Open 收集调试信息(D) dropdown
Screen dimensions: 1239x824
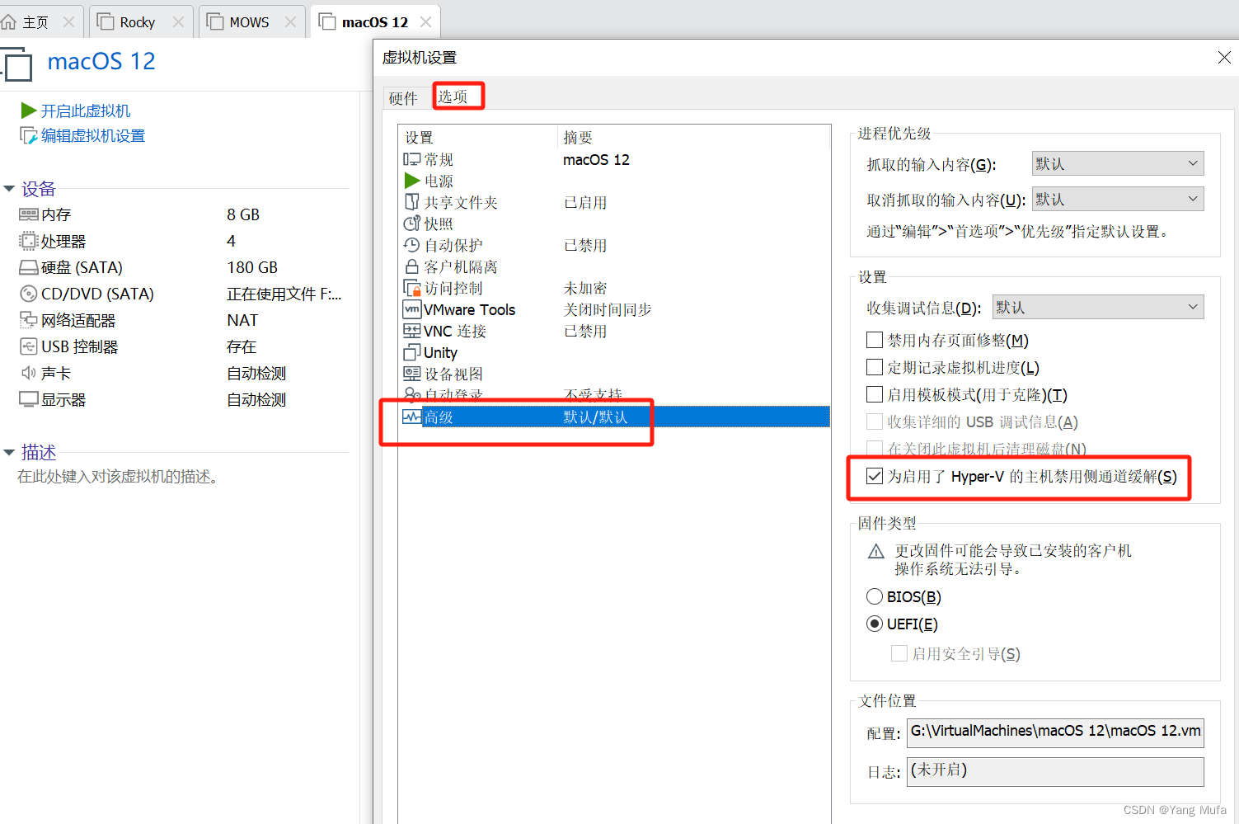(x=1098, y=307)
